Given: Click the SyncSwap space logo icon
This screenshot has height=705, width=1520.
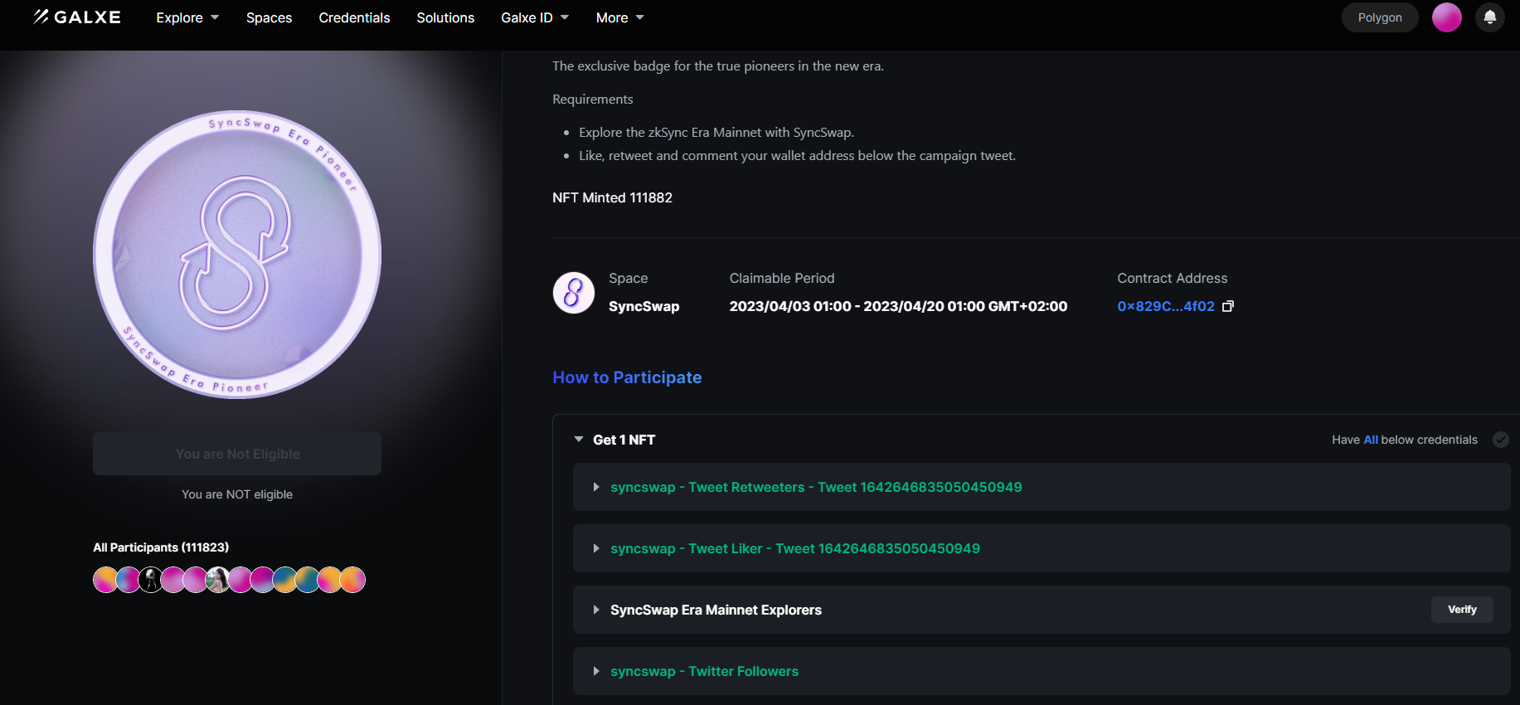Looking at the screenshot, I should point(574,293).
